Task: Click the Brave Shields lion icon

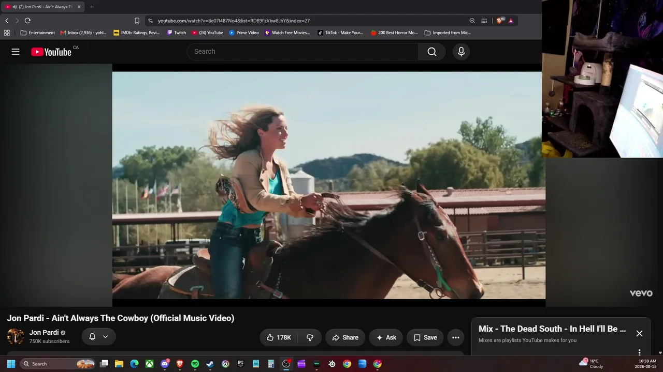Action: [499, 21]
